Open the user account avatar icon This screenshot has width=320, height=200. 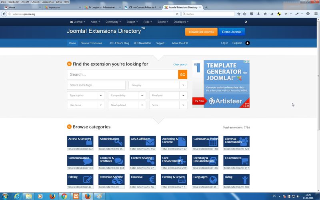click(247, 43)
